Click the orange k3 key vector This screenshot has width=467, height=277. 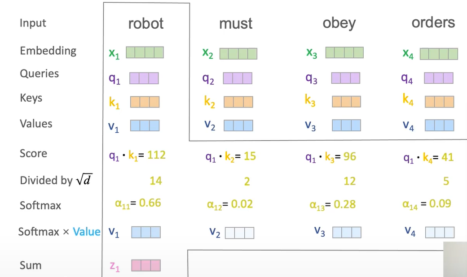pos(347,101)
